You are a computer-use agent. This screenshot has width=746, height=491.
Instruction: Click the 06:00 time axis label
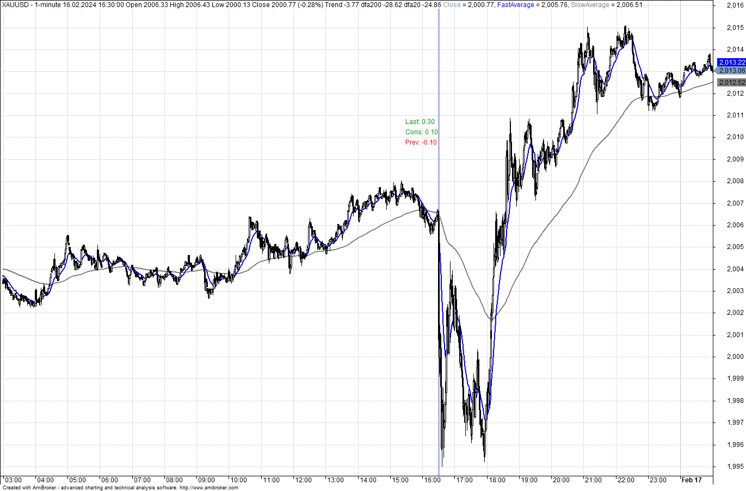[x=109, y=480]
